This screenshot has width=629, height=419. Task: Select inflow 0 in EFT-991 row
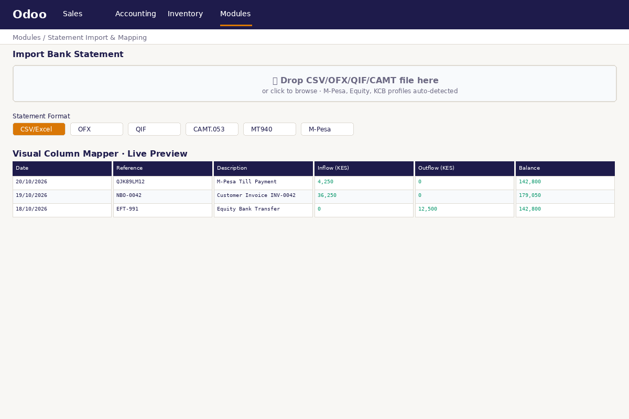(x=364, y=210)
